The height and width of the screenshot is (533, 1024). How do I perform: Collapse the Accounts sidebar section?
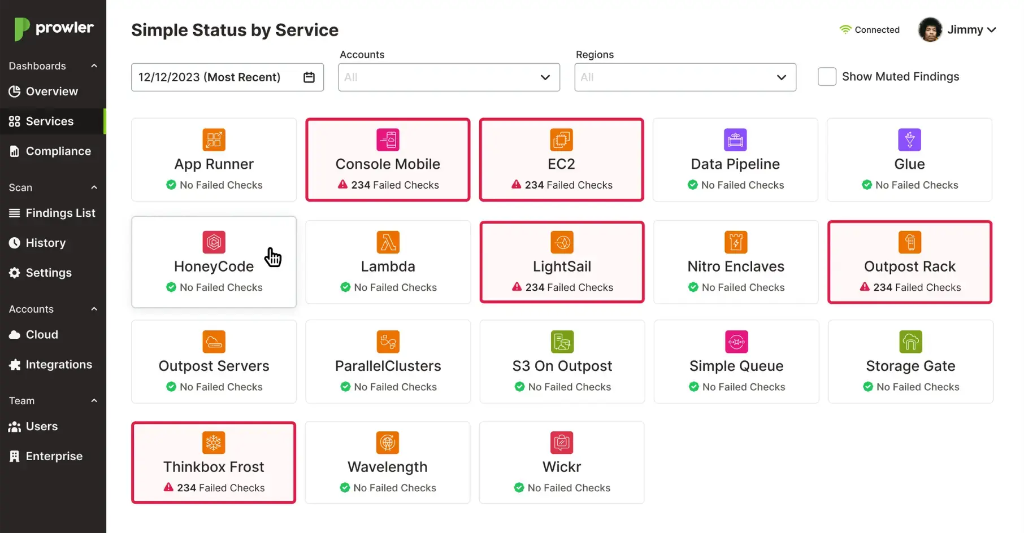(x=94, y=309)
